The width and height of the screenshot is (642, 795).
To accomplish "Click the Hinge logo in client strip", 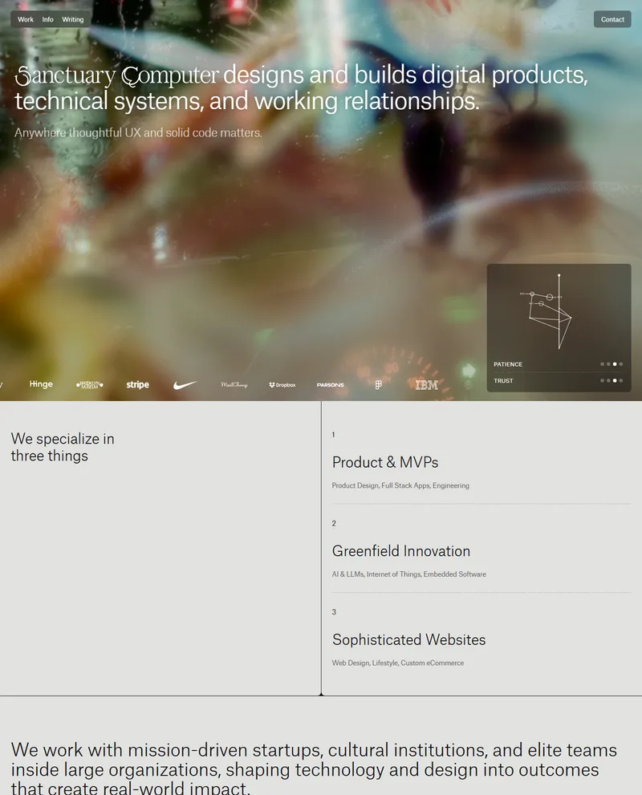I will pyautogui.click(x=41, y=384).
